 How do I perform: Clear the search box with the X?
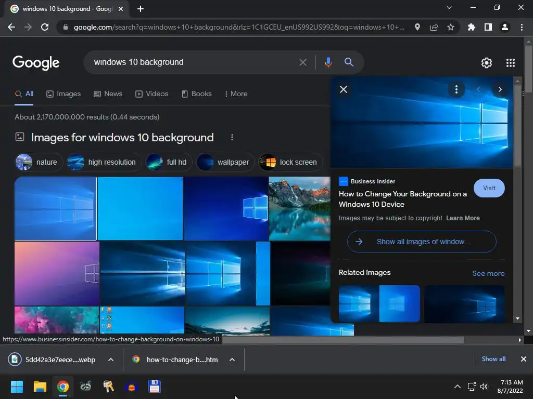coord(302,62)
